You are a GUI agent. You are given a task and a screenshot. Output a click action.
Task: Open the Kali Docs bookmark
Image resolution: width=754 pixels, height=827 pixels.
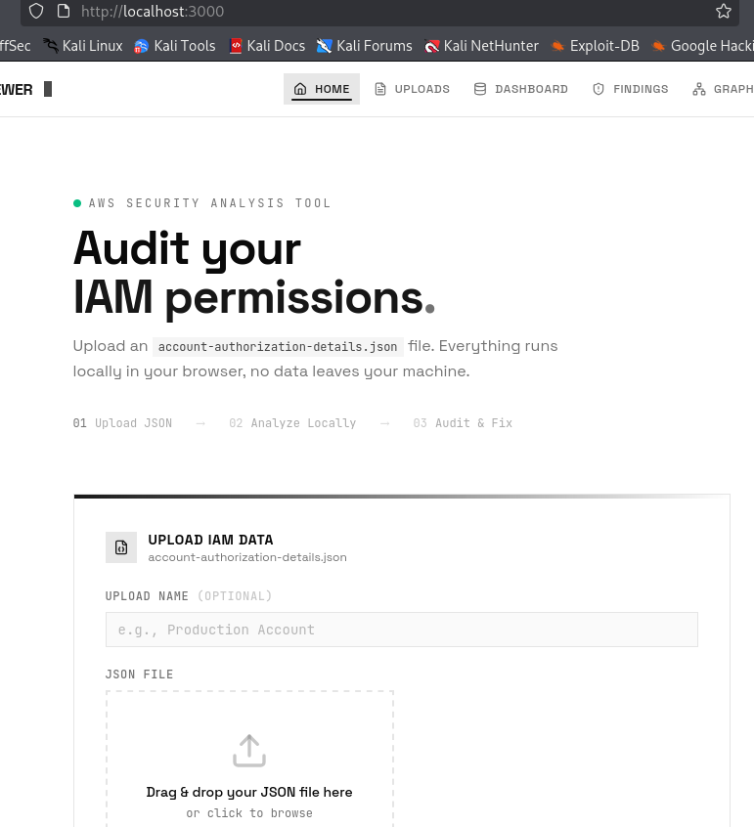coord(267,46)
